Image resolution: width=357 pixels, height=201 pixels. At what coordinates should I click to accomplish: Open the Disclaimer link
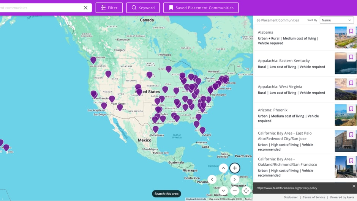click(291, 197)
